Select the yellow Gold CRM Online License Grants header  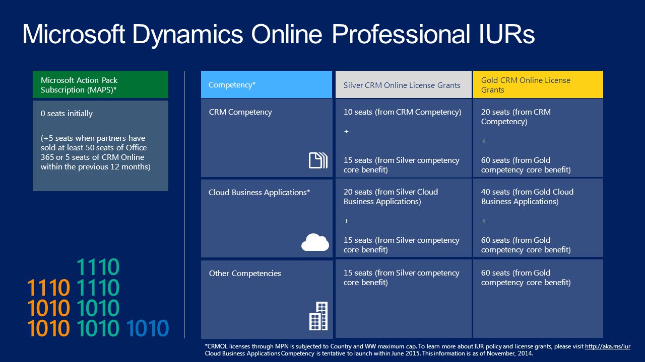pos(538,84)
